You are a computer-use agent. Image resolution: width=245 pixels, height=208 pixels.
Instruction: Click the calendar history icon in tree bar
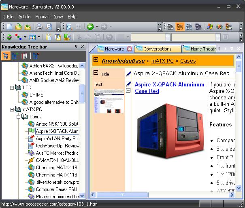click(24, 56)
